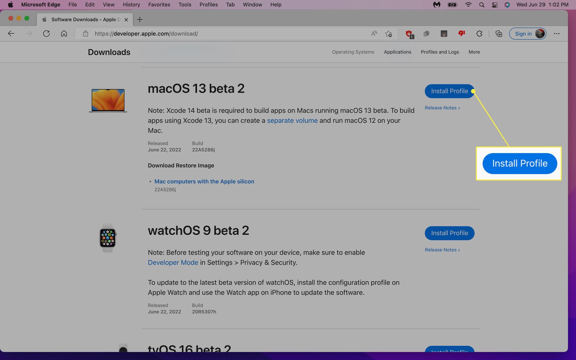Check battery status icon in menu bar
This screenshot has height=360, width=576.
(x=453, y=5)
